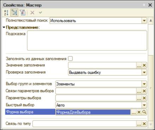The height and width of the screenshot is (130, 155).
Task: Open ellipsis editor for Связь по типу
Action: pyautogui.click(x=139, y=124)
